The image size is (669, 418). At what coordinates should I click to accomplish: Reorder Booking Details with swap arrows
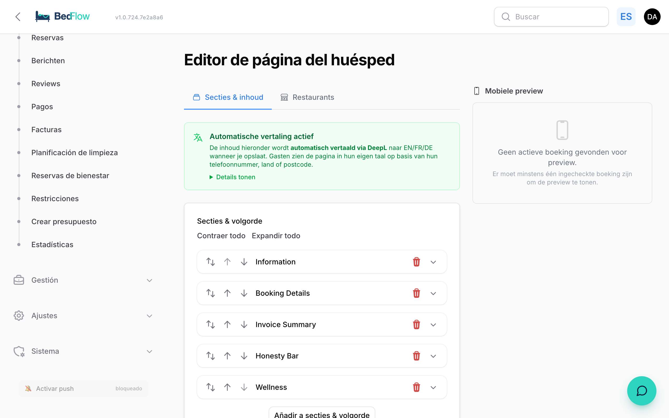point(211,293)
